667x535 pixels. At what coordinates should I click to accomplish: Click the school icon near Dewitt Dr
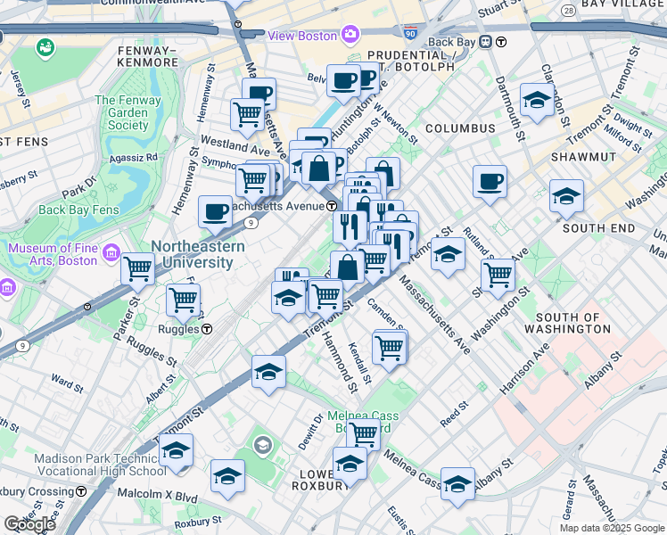263,446
